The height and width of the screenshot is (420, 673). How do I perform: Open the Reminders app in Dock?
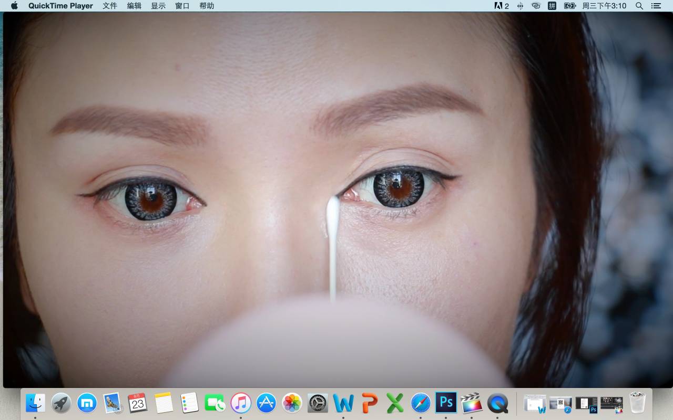pyautogui.click(x=189, y=403)
